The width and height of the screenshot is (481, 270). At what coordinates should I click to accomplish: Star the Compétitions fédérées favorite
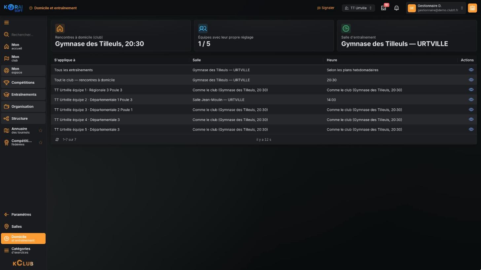pos(41,142)
